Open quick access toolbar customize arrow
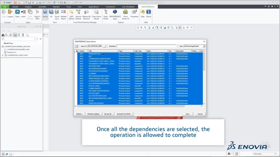This screenshot has width=280, height=157. pyautogui.click(x=81, y=3)
